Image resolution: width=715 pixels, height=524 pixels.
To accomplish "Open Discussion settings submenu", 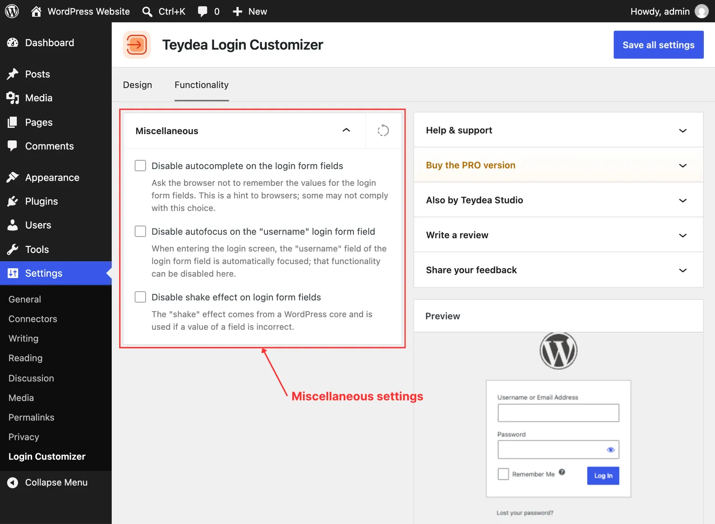I will click(x=31, y=378).
